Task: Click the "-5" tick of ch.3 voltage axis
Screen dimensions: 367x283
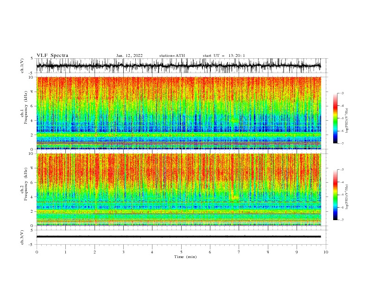Action: [32, 245]
